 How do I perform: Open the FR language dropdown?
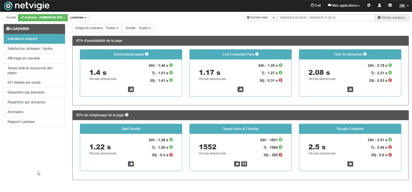pyautogui.click(x=404, y=5)
